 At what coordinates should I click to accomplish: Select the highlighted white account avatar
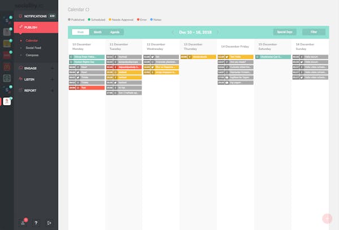click(x=7, y=101)
